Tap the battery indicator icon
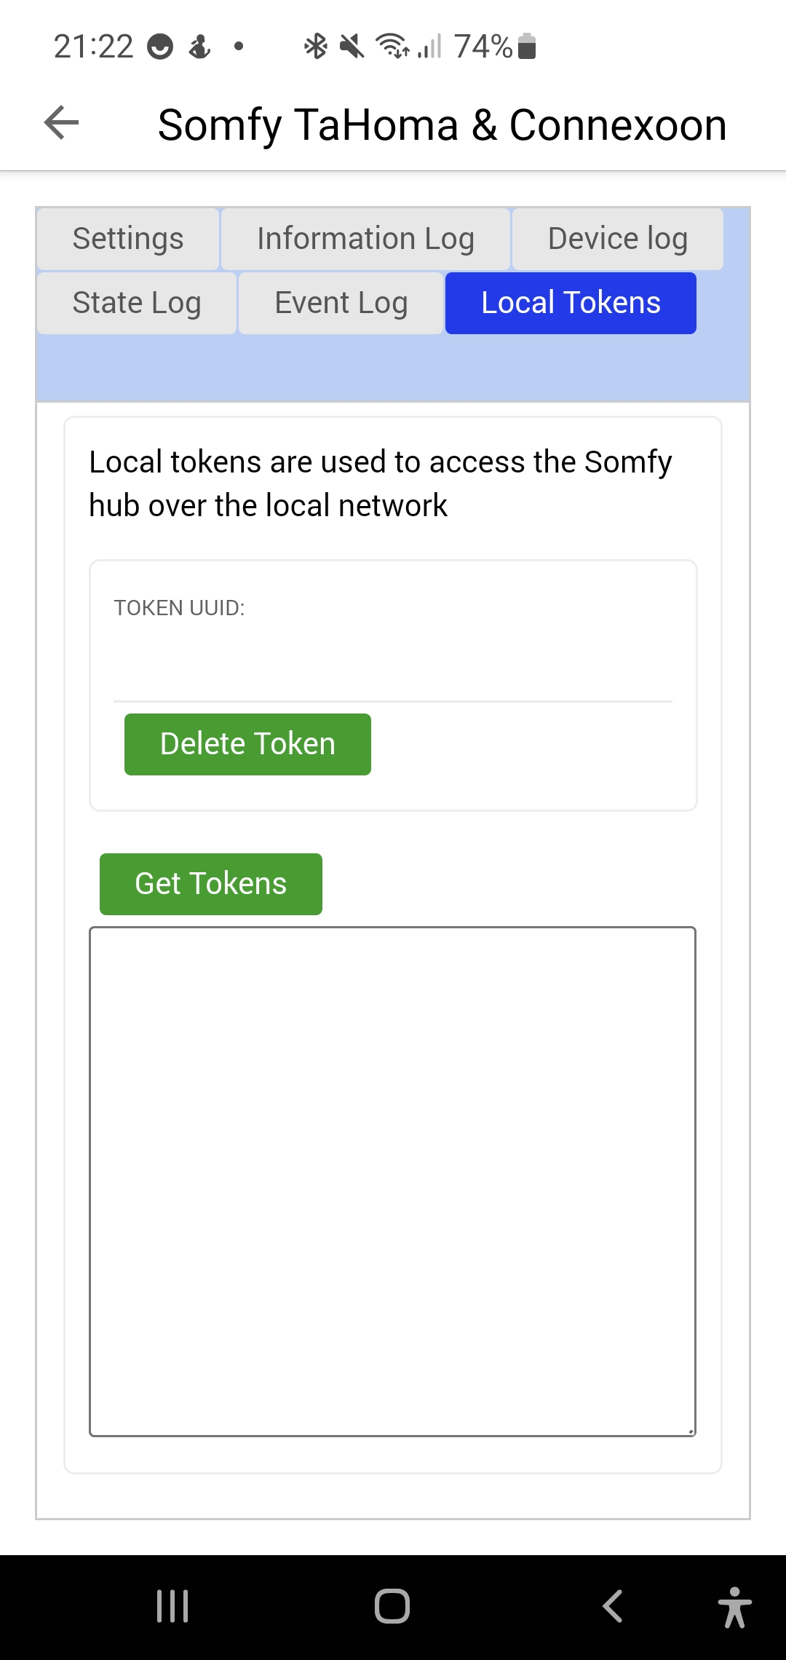The image size is (786, 1660). click(x=527, y=47)
